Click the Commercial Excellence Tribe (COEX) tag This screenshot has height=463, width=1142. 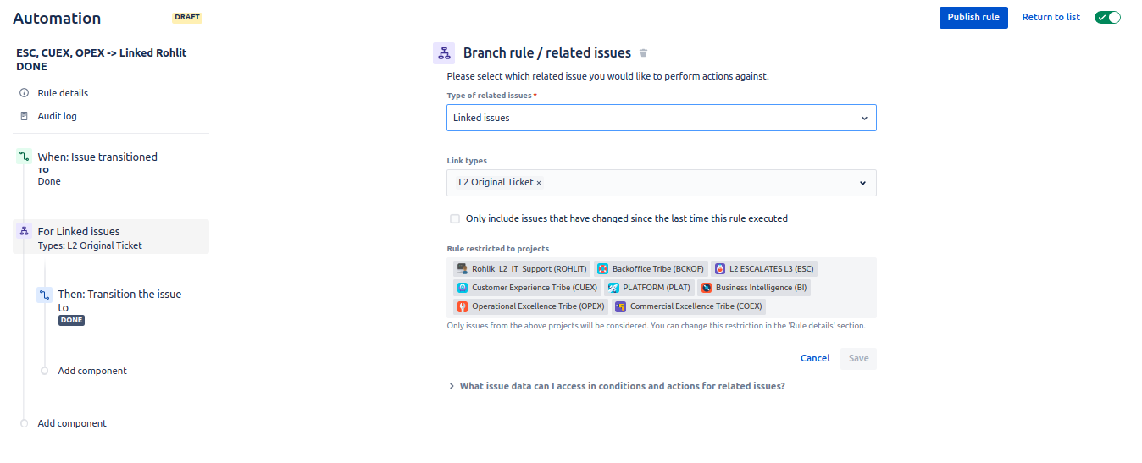pyautogui.click(x=688, y=306)
